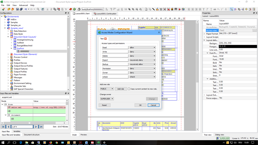Screen dimensions: 258x145
Task: Click the Reset button
Action: (104, 105)
